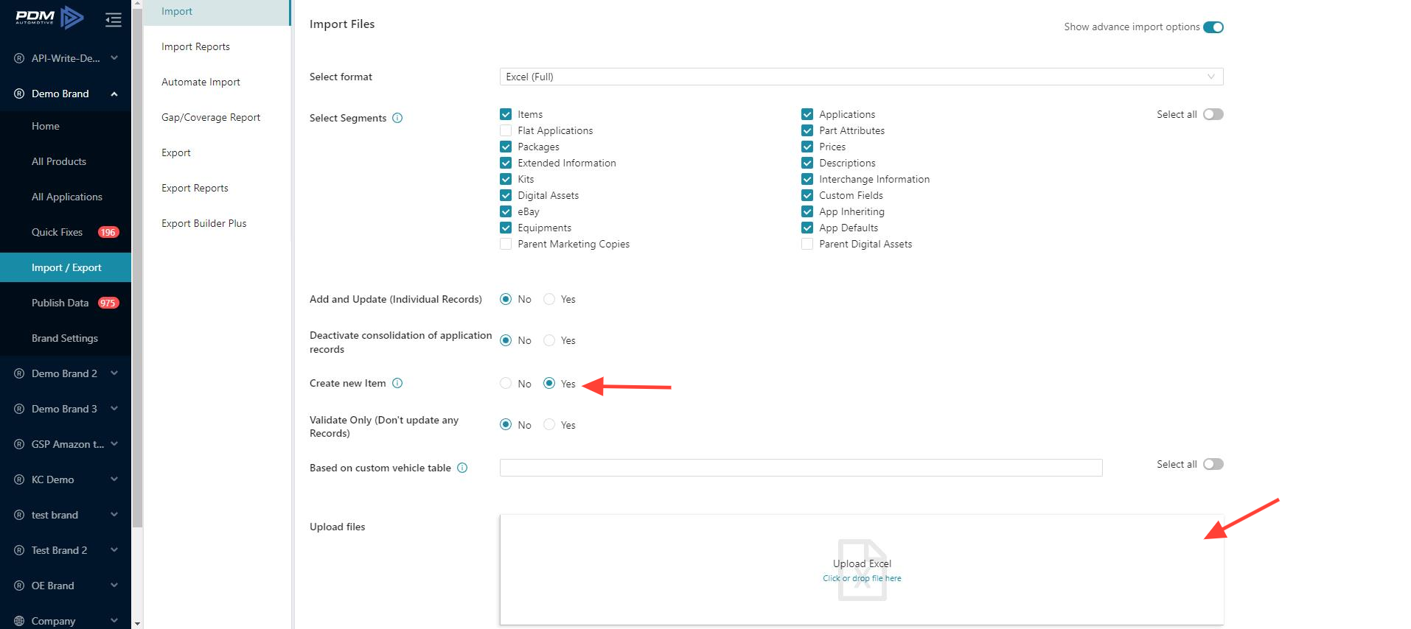Check the Parent Digital Assets checkbox
Viewport: 1411px width, 629px height.
807,244
